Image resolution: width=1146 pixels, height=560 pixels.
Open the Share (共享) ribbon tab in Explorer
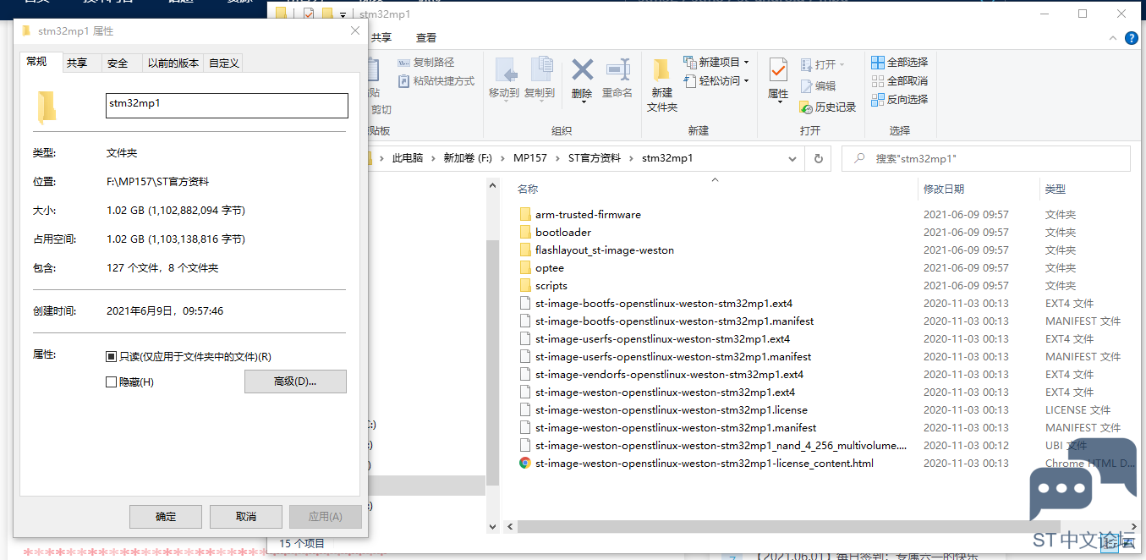coord(381,38)
